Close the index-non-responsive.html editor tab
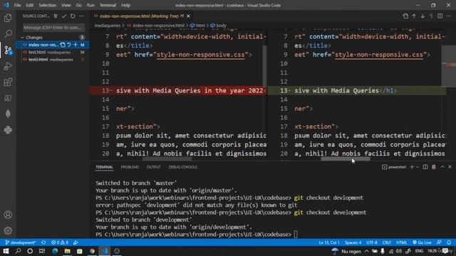Screen dimensions: 456x256 (188, 16)
